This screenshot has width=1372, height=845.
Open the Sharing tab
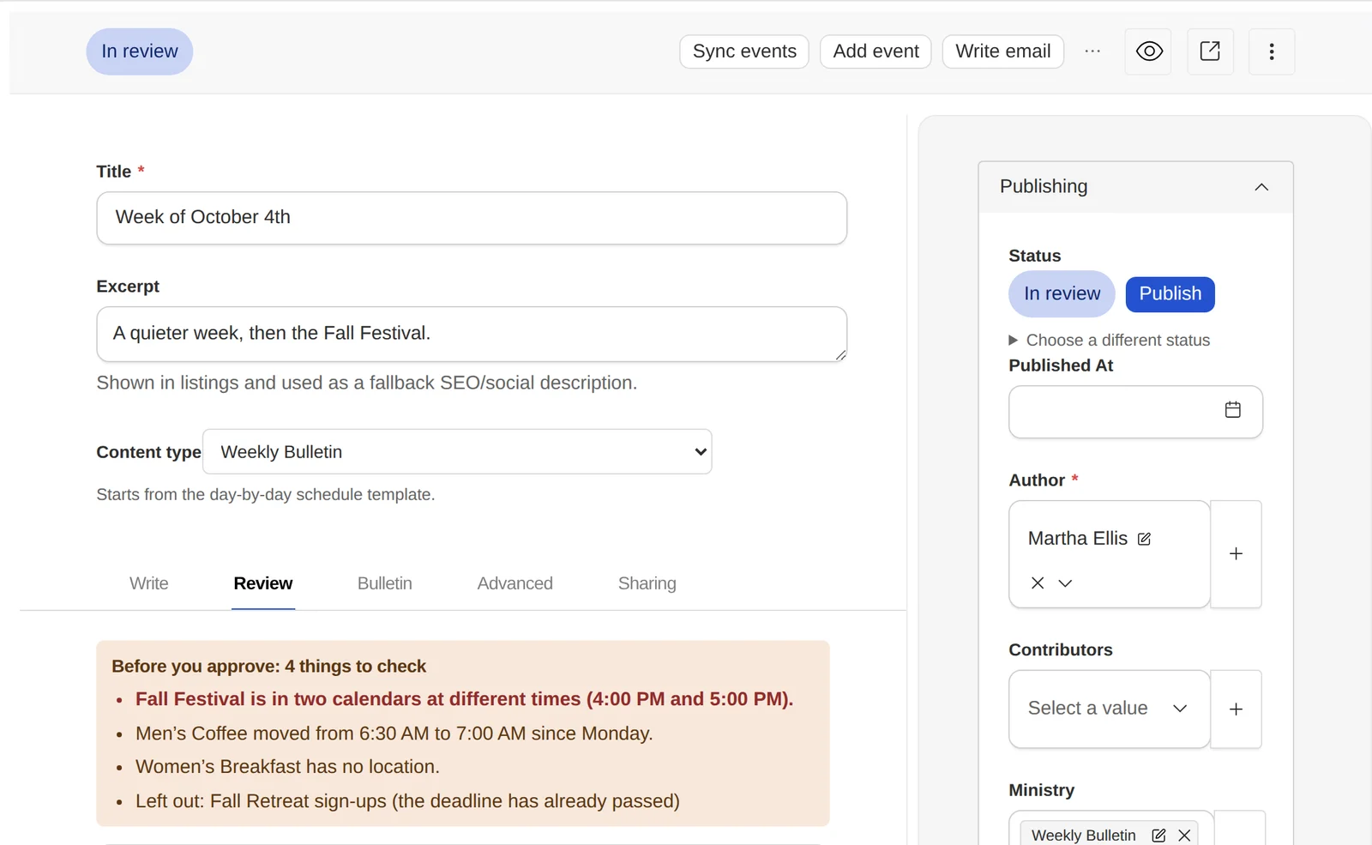pos(647,584)
